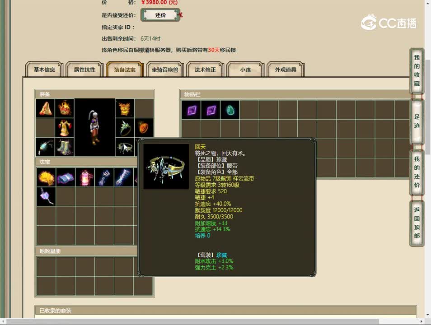The height and width of the screenshot is (325, 431).
Task: Select the flower ring equipment icon
Action: coord(125,127)
